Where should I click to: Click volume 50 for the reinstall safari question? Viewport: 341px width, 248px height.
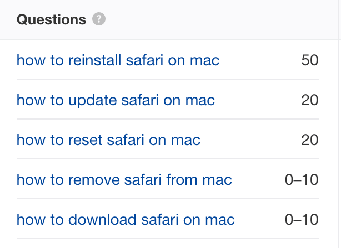[x=309, y=60]
